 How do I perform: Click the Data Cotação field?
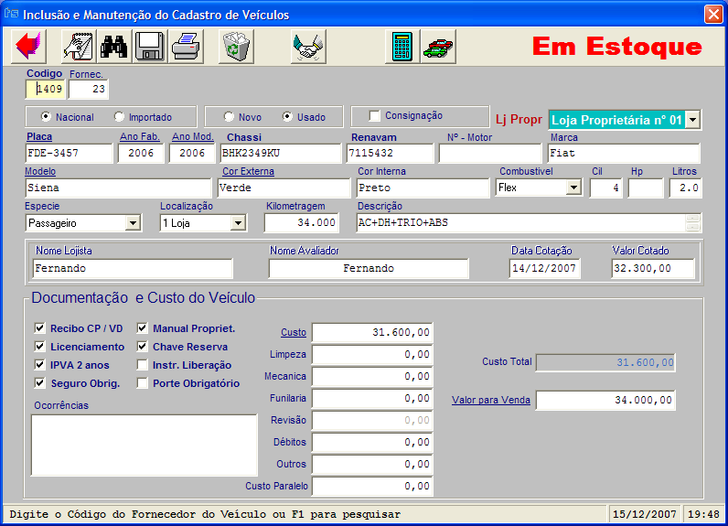(544, 268)
